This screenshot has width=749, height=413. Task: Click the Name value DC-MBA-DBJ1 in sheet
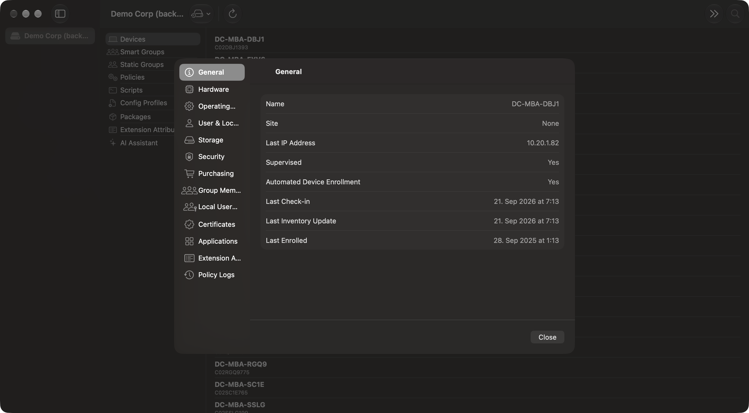coord(535,104)
